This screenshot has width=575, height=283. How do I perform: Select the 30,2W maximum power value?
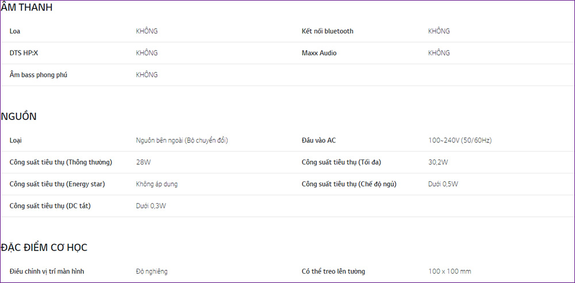tap(438, 162)
